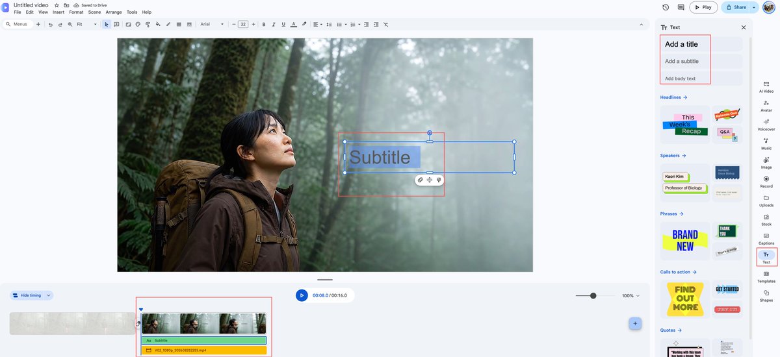Open the version history clock icon
Viewport: 780px width, 357px height.
666,7
